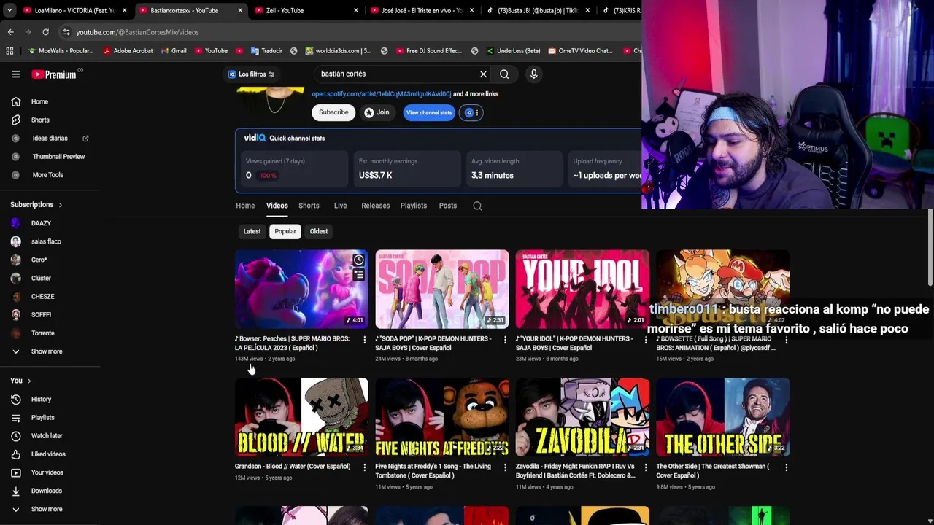Switch to channel Releases tab
This screenshot has height=525, width=934.
(x=375, y=206)
